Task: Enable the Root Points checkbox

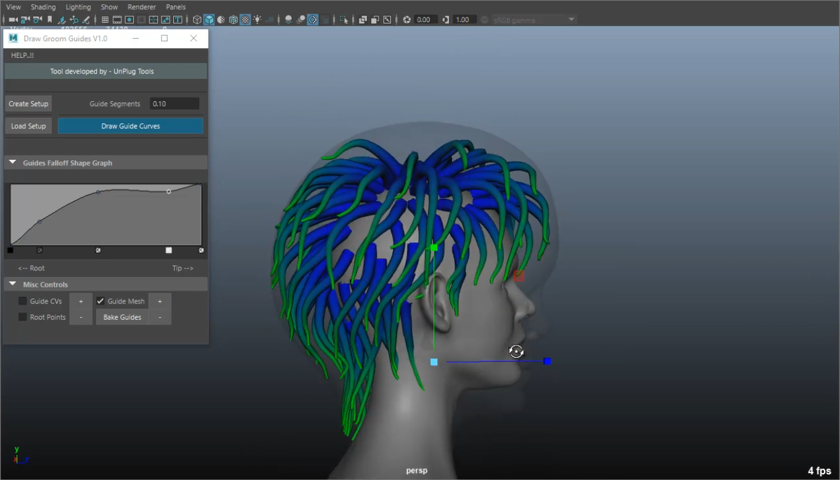Action: pos(23,317)
